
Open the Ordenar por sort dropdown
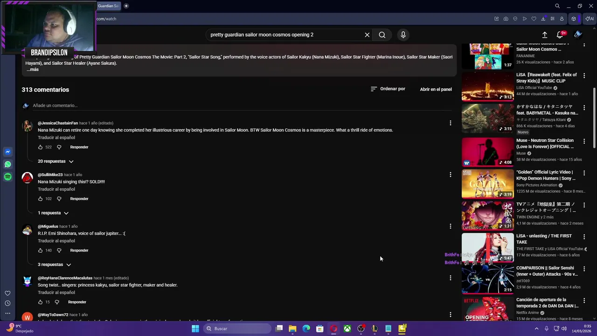[x=388, y=89]
